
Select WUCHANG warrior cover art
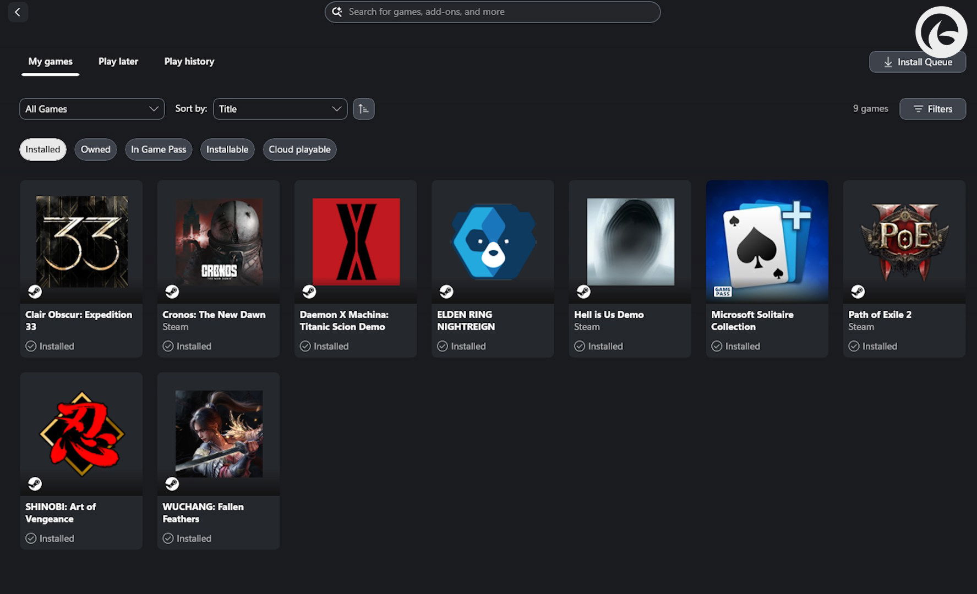tap(219, 434)
